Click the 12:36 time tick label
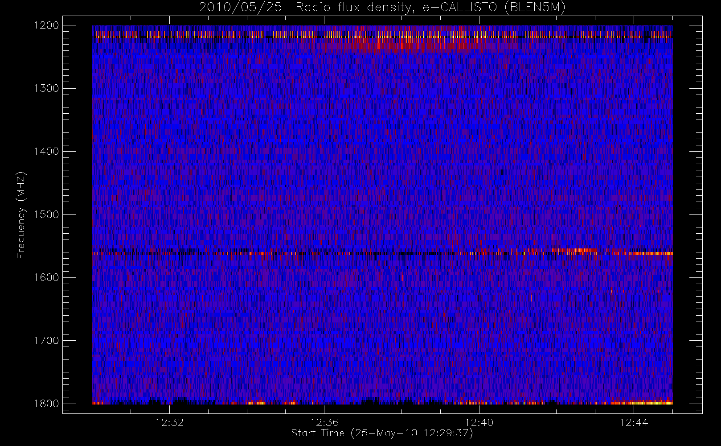The width and height of the screenshot is (721, 446). 324,422
